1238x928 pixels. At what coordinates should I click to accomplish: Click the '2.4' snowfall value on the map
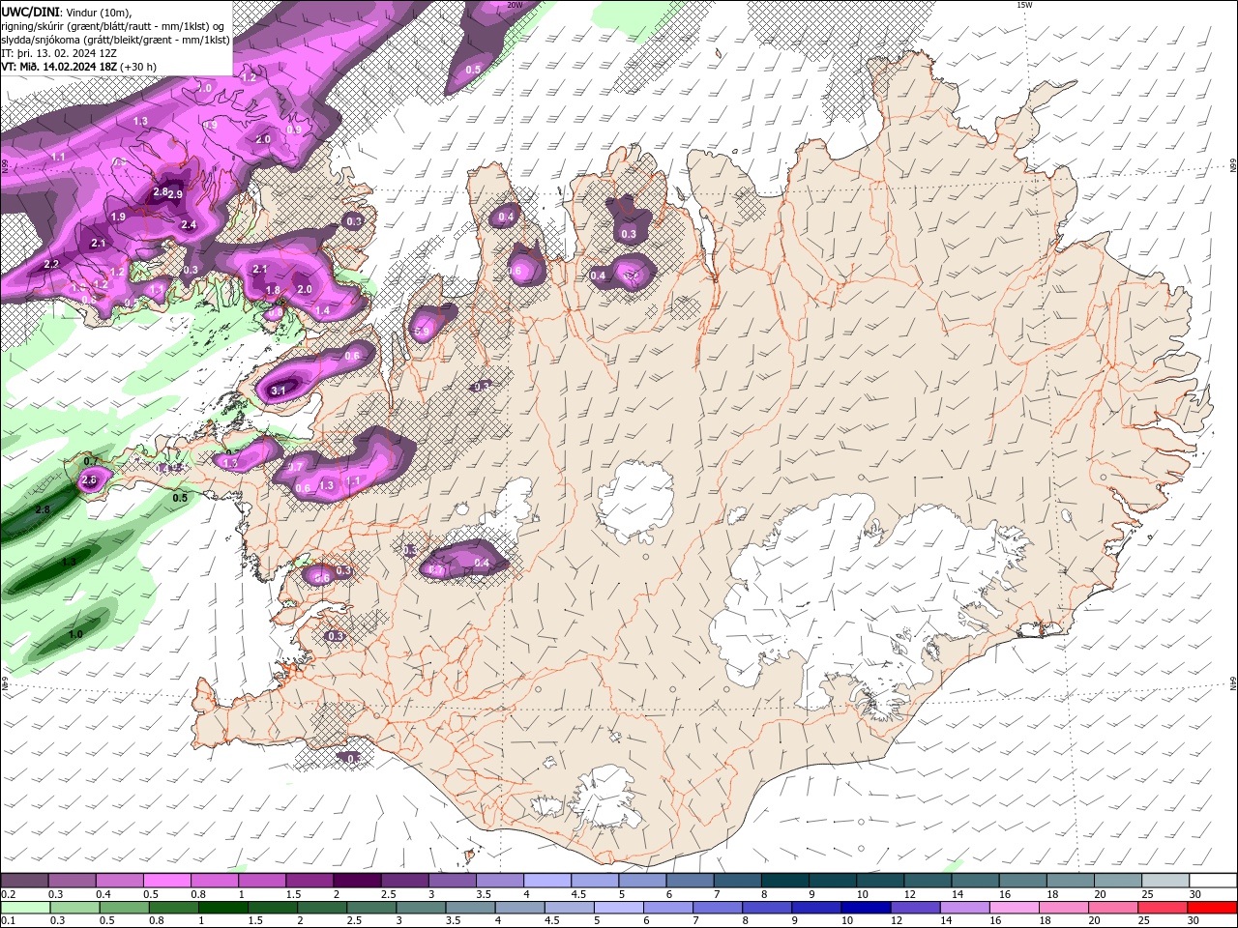pyautogui.click(x=189, y=225)
